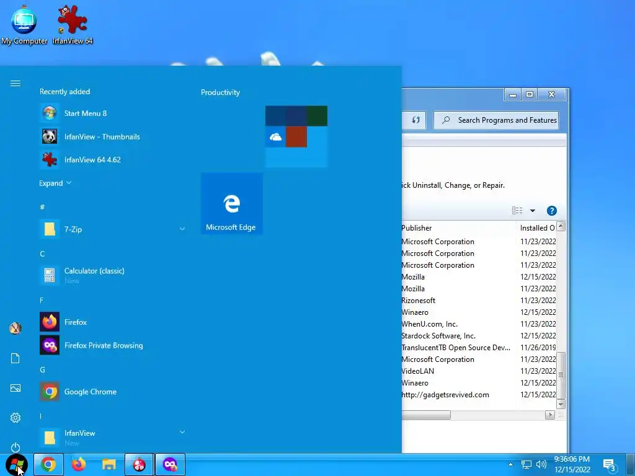The width and height of the screenshot is (635, 476).
Task: Jump to the # letter index
Action: point(42,207)
